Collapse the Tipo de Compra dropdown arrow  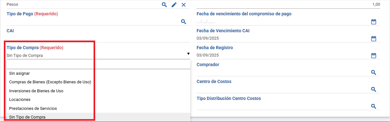(x=188, y=54)
